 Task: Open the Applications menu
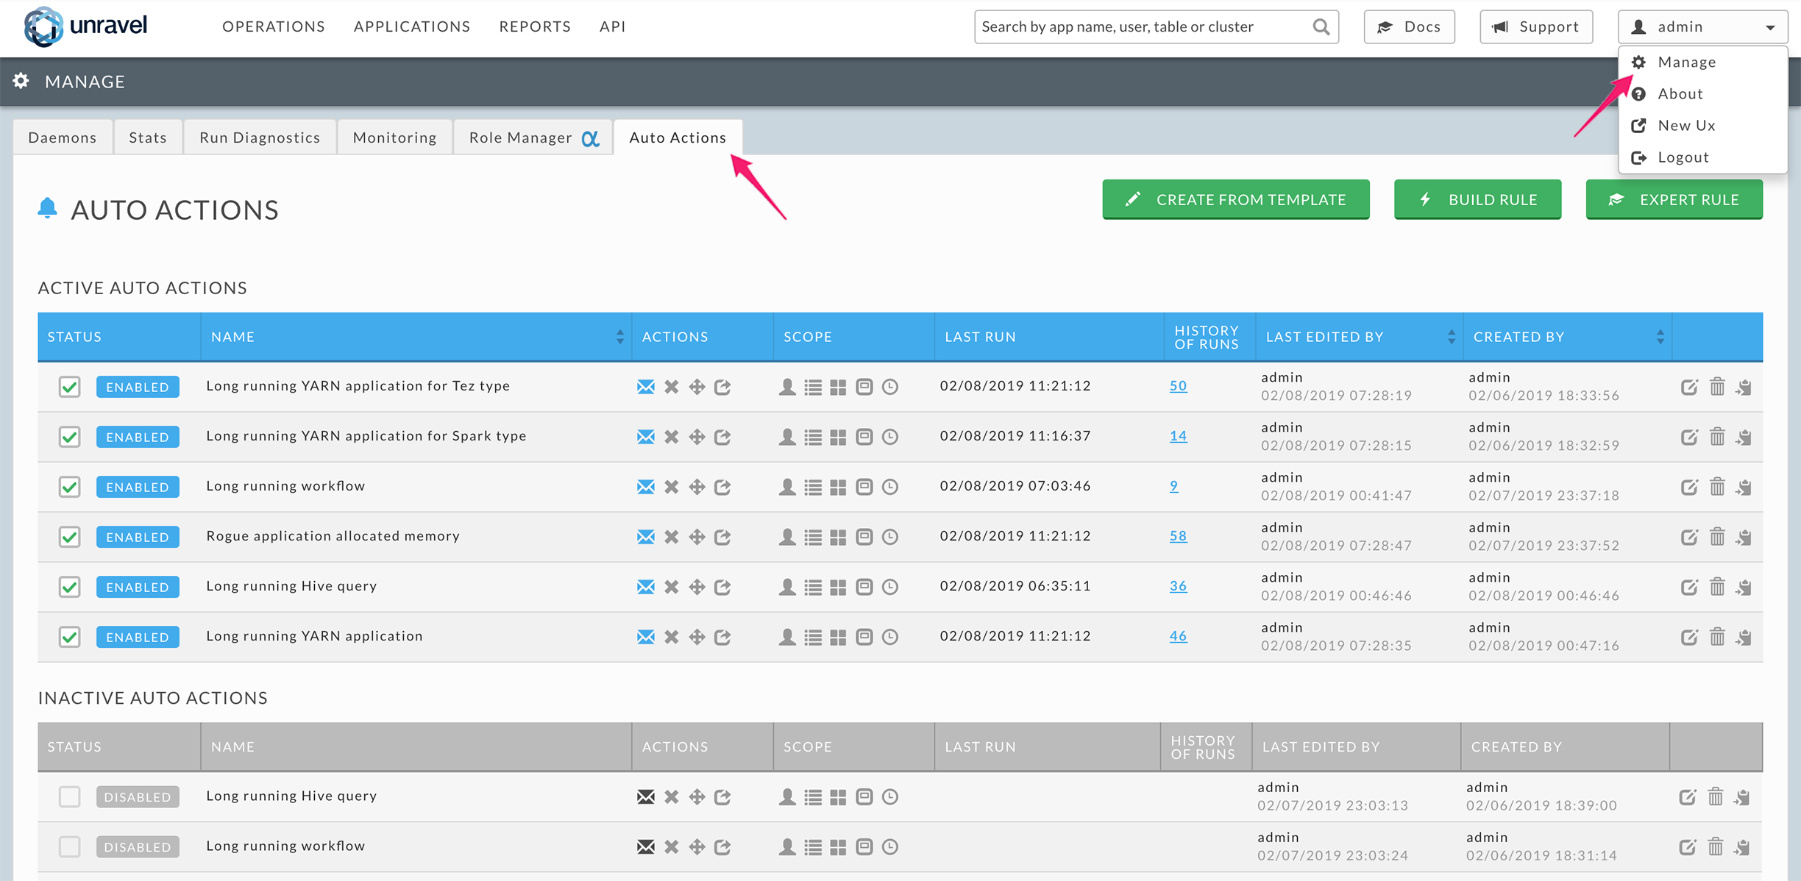tap(412, 26)
